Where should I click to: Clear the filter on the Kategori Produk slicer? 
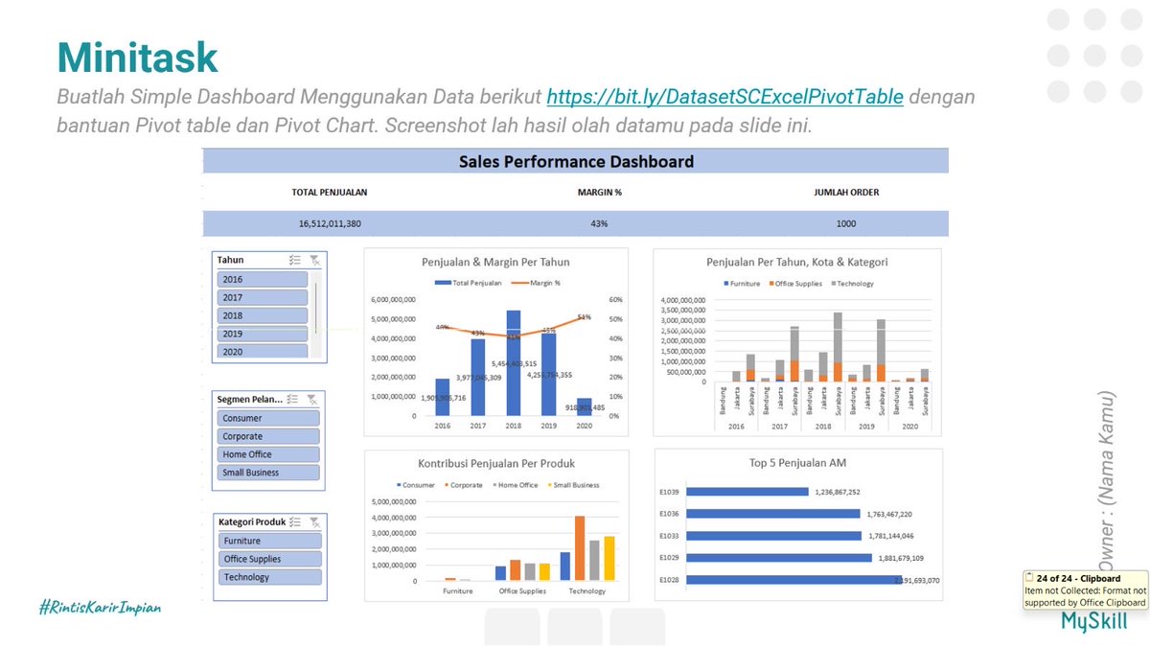pyautogui.click(x=315, y=522)
